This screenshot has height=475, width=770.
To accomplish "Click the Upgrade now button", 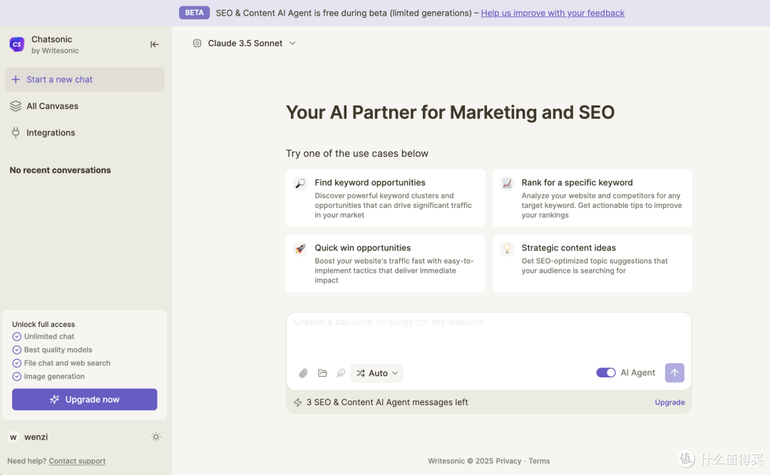I will click(x=84, y=400).
